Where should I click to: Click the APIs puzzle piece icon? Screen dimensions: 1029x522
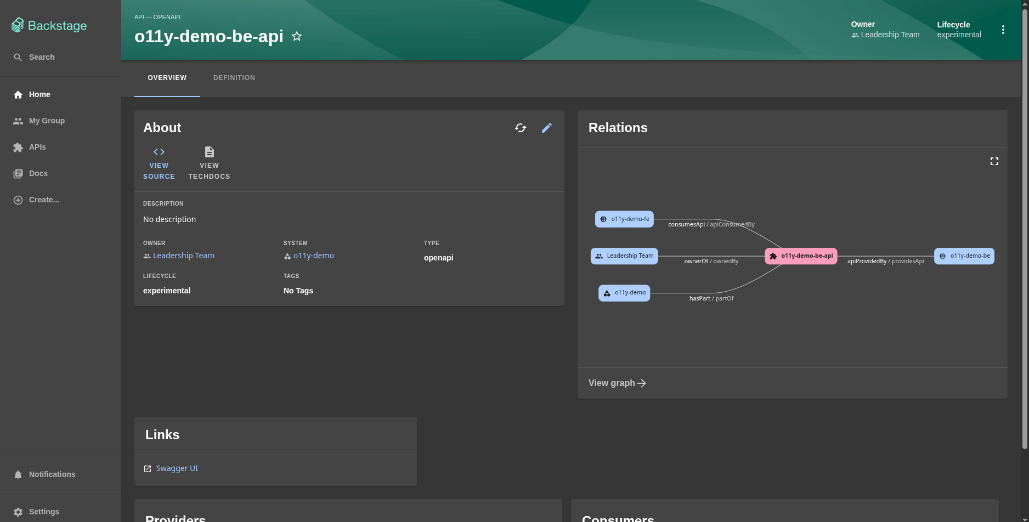click(x=18, y=147)
